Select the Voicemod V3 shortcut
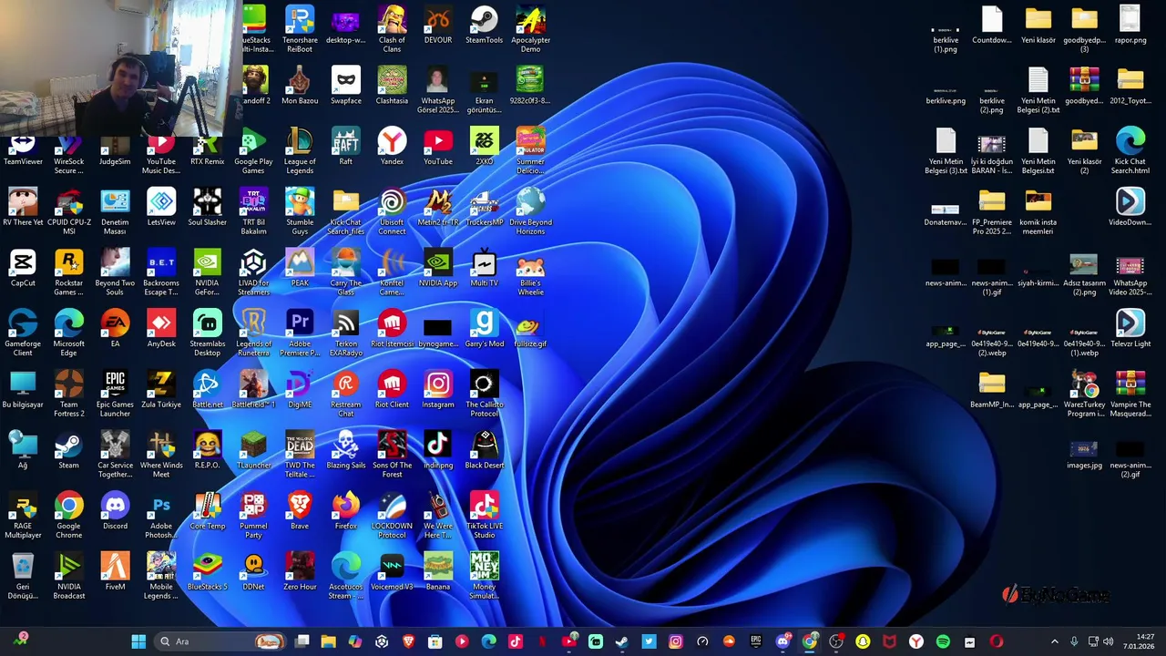 click(x=392, y=572)
